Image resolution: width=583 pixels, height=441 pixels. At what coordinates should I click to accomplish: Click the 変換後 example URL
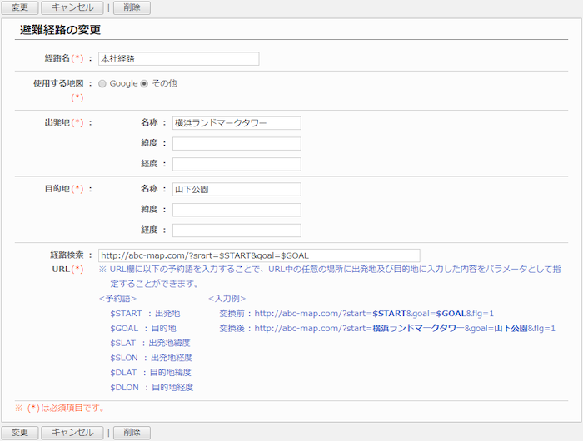click(404, 329)
